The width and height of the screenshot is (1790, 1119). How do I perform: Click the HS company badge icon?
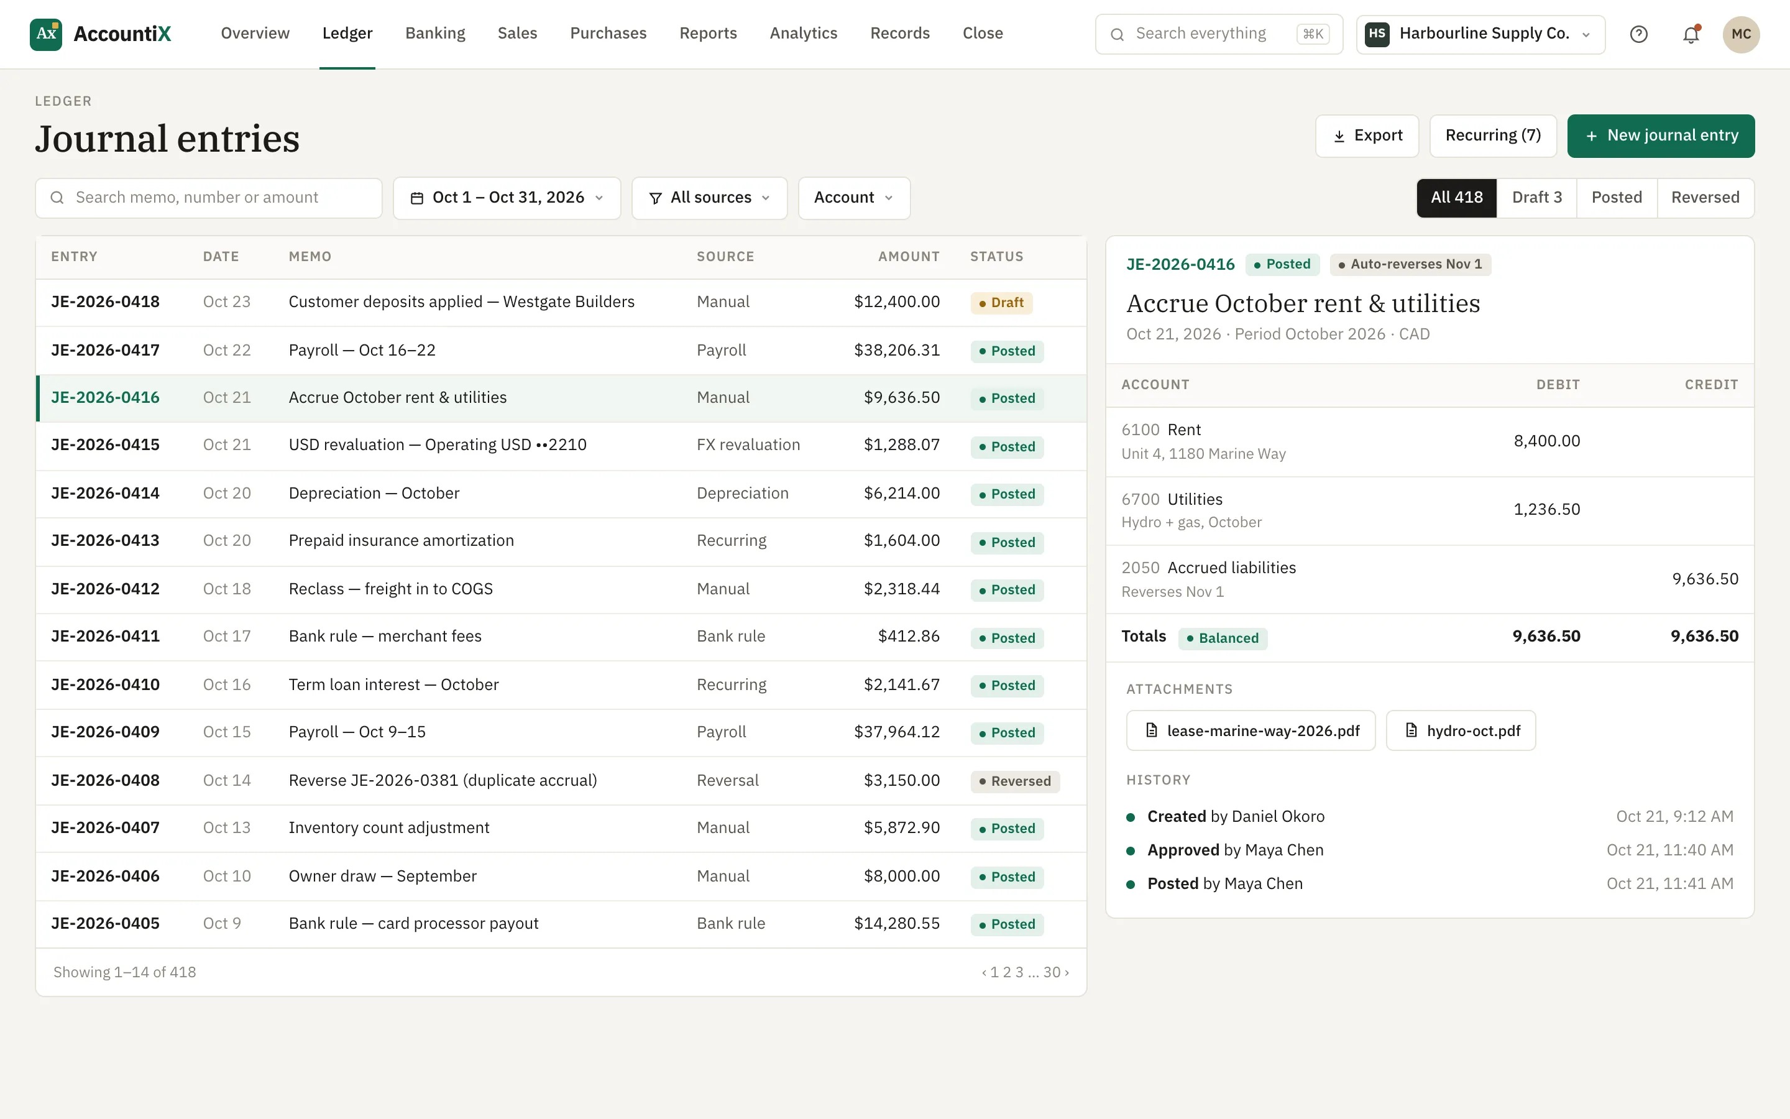tap(1377, 34)
